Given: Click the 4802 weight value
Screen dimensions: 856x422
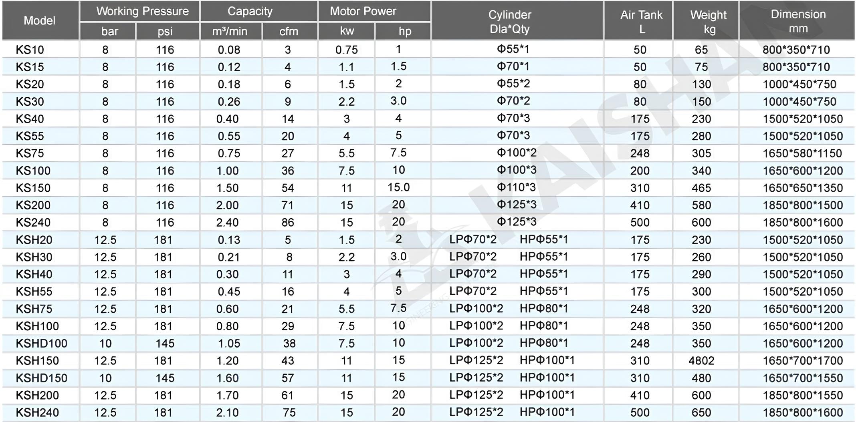Looking at the screenshot, I should click(701, 361).
